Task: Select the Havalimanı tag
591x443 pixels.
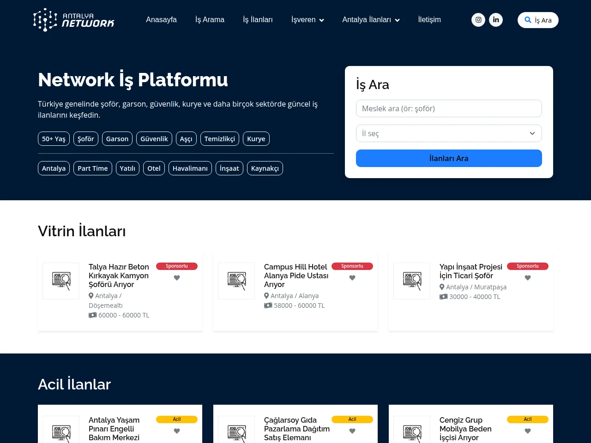Action: pos(190,168)
